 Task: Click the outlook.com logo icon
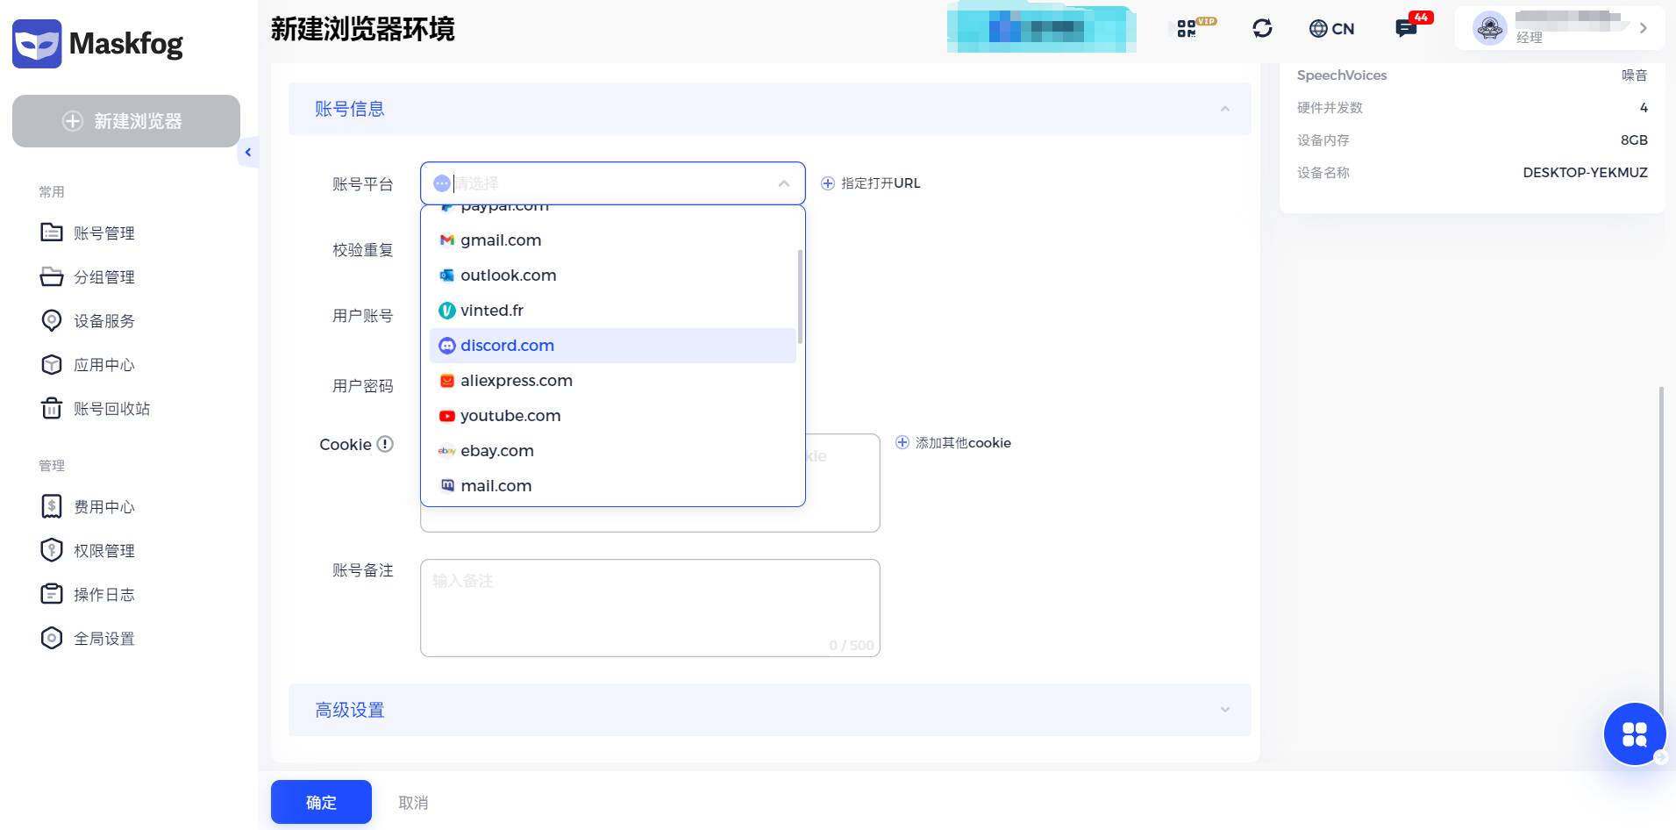click(x=447, y=275)
